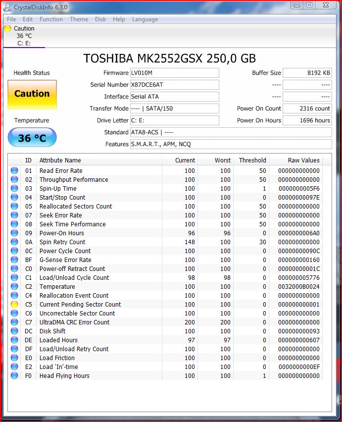Click the yellow Caution disk status icon
The height and width of the screenshot is (422, 342).
pyautogui.click(x=7, y=28)
